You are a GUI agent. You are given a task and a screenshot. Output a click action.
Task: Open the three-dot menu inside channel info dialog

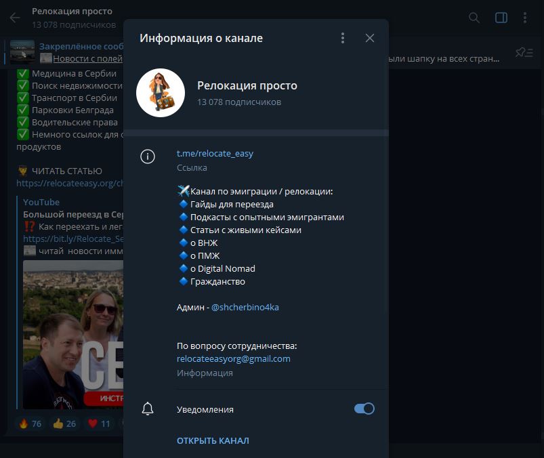click(x=343, y=39)
